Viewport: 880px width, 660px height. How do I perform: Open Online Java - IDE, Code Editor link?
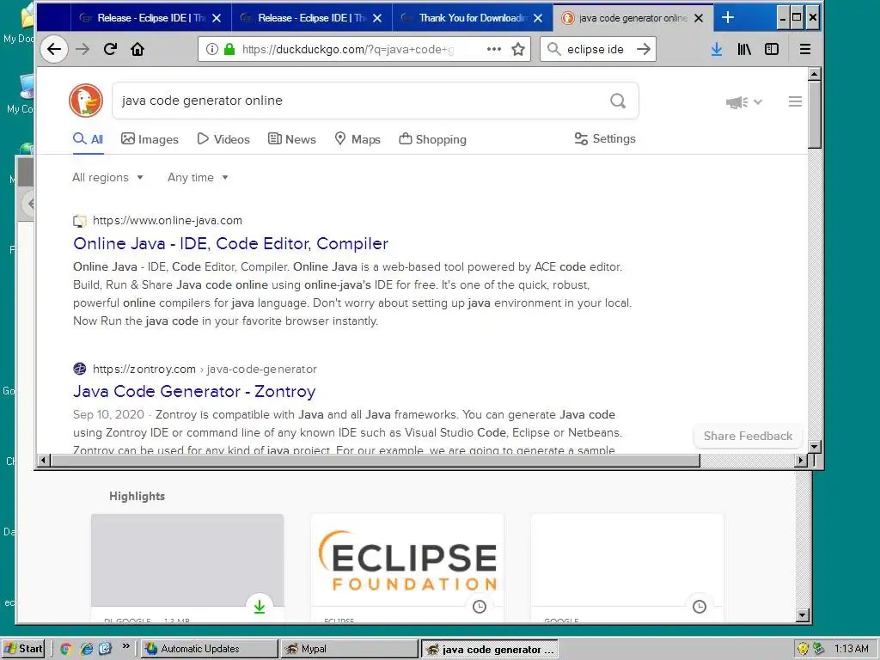[230, 243]
